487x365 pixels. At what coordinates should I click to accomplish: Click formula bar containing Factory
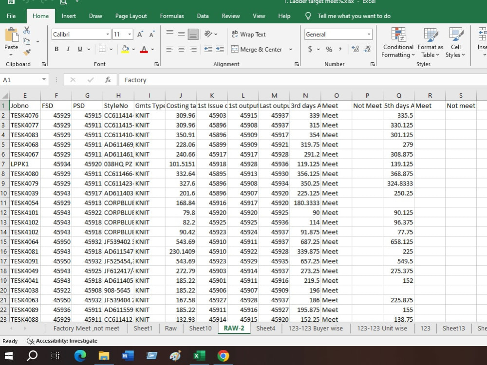point(303,80)
